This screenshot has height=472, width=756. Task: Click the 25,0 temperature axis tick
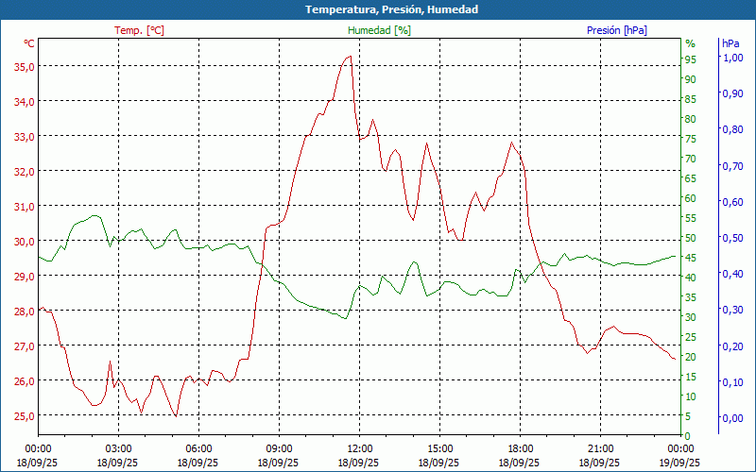coord(24,415)
